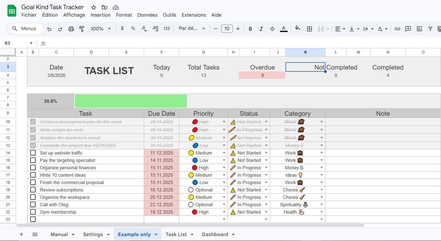The height and width of the screenshot is (241, 441).
Task: Check the Gym membership checkbox
Action: [33, 212]
